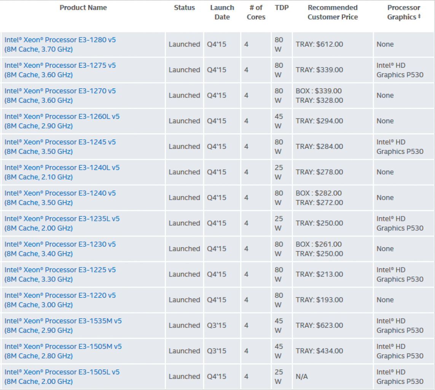Select the TDP column header
Screen dimensions: 435x390
pyautogui.click(x=282, y=8)
